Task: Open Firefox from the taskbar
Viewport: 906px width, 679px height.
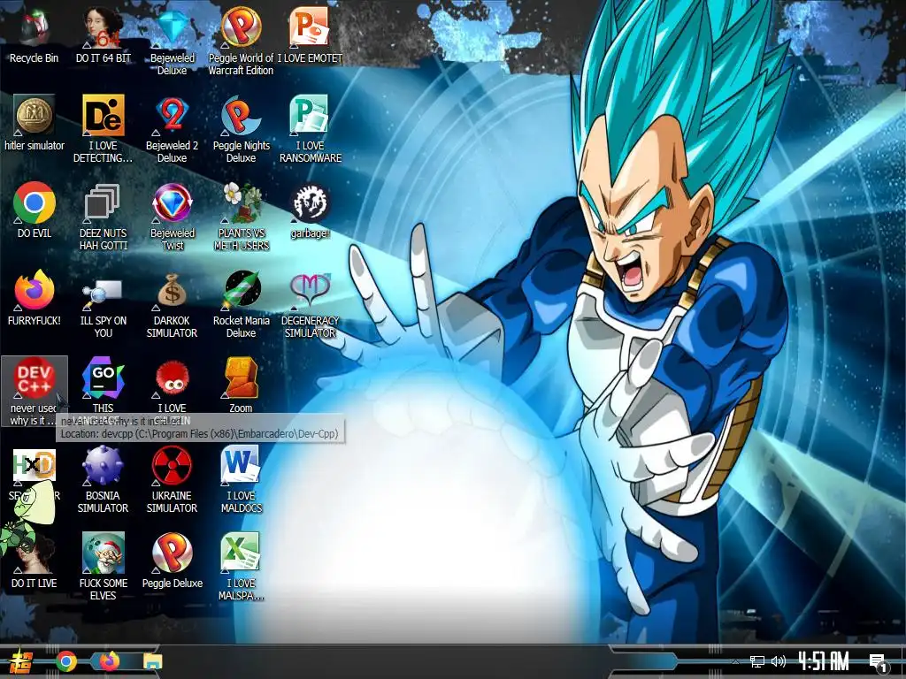Action: (x=109, y=661)
